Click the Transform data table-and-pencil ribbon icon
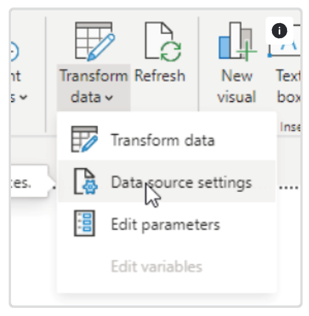The image size is (309, 316). (95, 41)
